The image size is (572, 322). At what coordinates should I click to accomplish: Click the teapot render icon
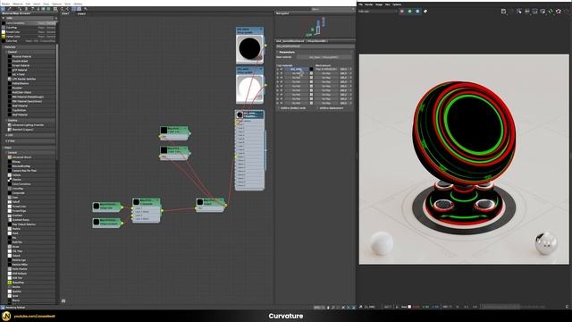tap(559, 12)
